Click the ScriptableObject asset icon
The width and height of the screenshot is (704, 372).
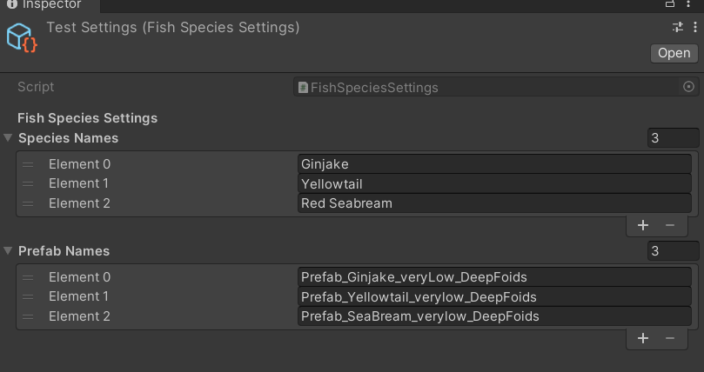[22, 37]
